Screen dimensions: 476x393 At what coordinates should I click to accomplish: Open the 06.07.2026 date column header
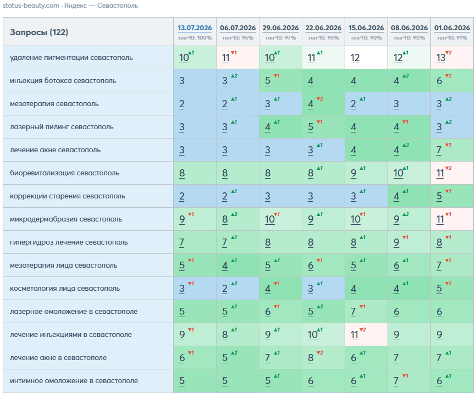[x=237, y=28]
